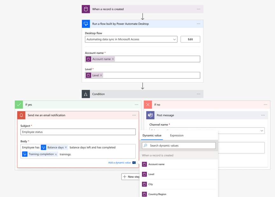Open ellipsis menu on the 'If yes' branch
The height and width of the screenshot is (197, 275).
pyautogui.click(x=136, y=105)
